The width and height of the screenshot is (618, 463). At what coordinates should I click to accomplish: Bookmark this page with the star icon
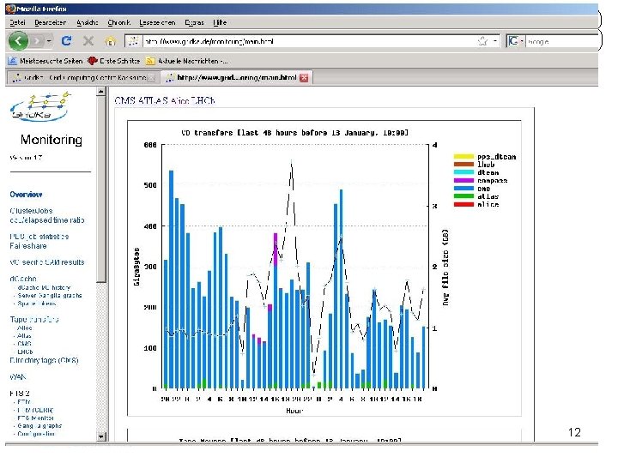coord(482,41)
